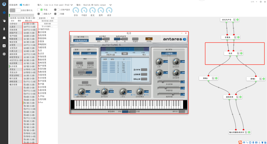
Task: Open the download icon in the left sidebar
Action: (4, 46)
